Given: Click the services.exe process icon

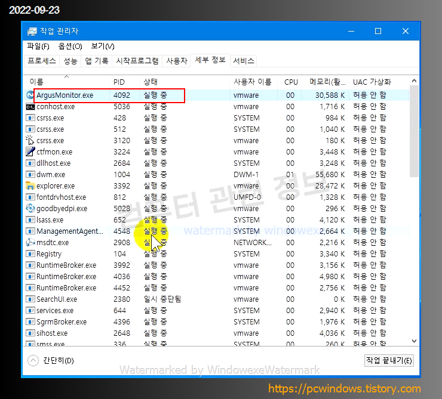Looking at the screenshot, I should [x=30, y=310].
